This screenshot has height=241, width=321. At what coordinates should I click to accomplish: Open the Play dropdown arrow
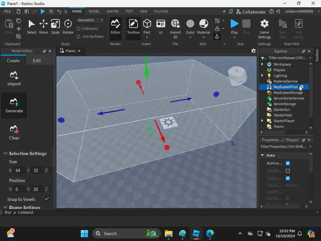pyautogui.click(x=234, y=37)
